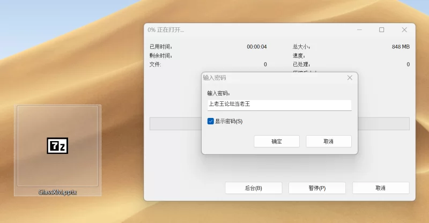The width and height of the screenshot is (429, 223).
Task: Click the 00:00:04 elapsed time value
Action: [257, 47]
